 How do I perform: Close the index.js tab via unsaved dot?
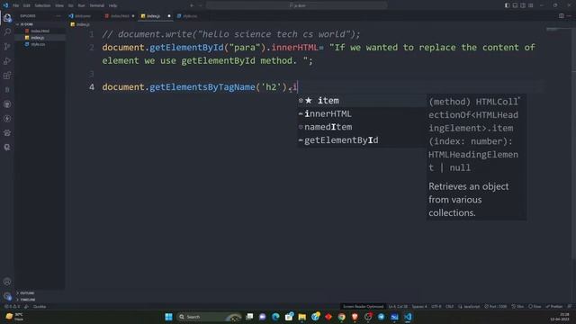[169, 16]
